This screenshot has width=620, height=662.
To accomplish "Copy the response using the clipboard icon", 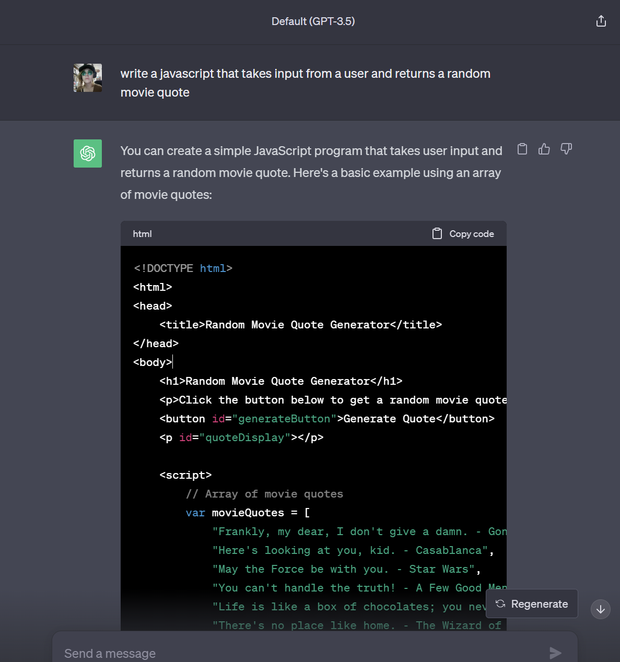I will click(522, 149).
